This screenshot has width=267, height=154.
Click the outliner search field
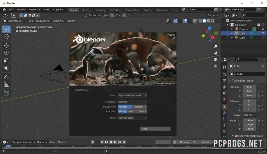tap(253, 15)
